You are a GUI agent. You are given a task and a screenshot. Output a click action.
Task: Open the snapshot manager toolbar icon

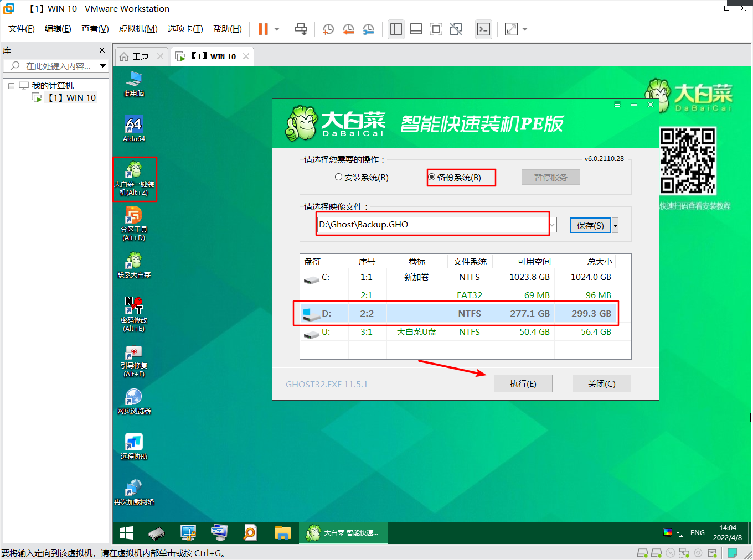coord(368,29)
